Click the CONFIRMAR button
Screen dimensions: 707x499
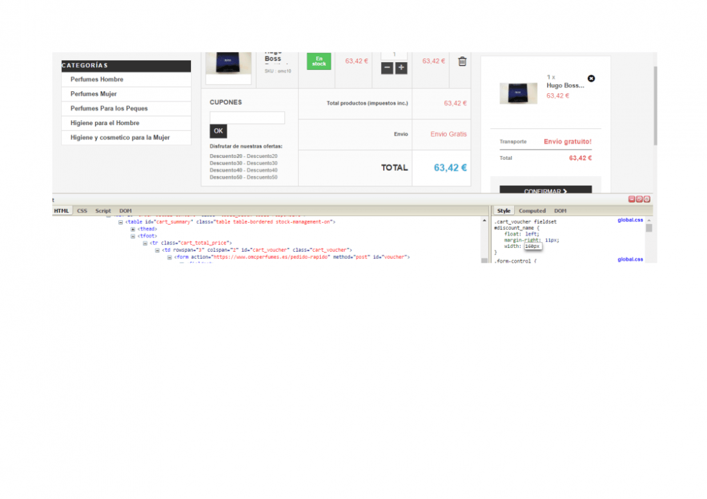coord(546,190)
